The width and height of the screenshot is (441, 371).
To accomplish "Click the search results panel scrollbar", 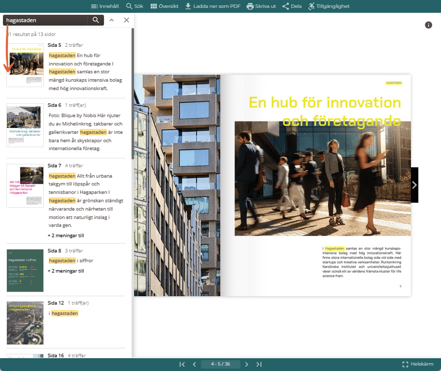I will [x=133, y=94].
